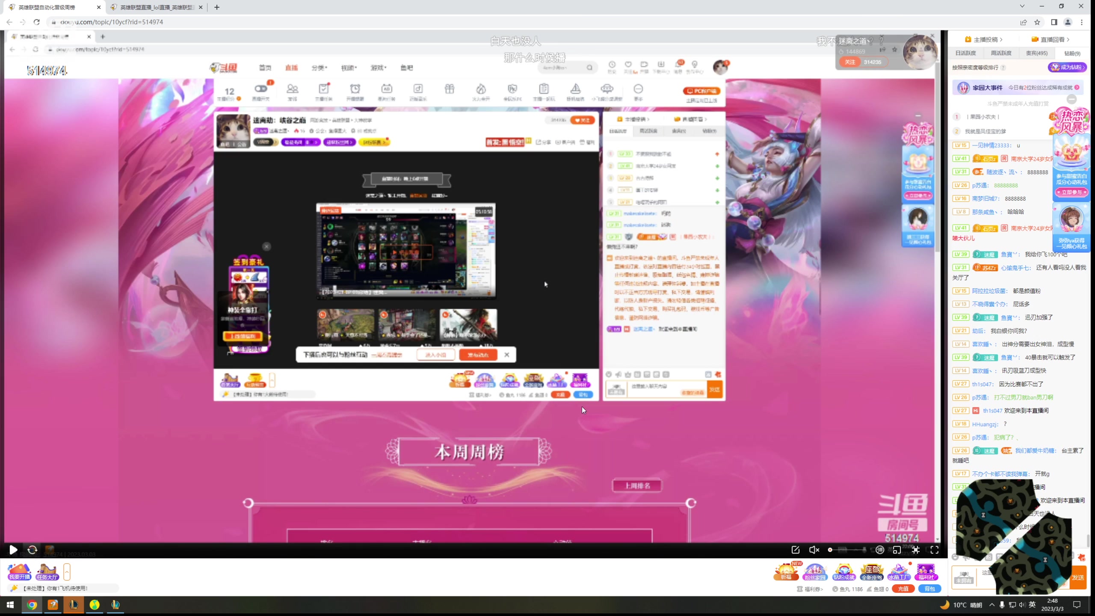Click the 全新座驾 icon
This screenshot has width=1095, height=616.
point(872,572)
